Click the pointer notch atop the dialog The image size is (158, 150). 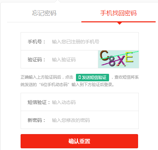[x=57, y=1]
